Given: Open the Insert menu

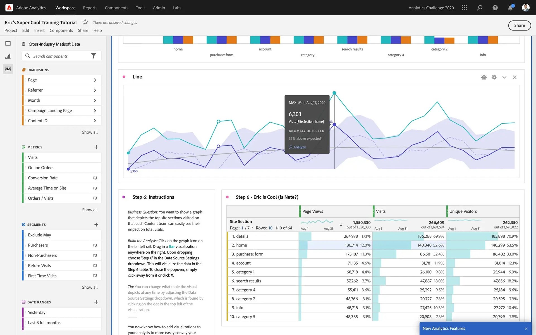Looking at the screenshot, I should [x=39, y=30].
